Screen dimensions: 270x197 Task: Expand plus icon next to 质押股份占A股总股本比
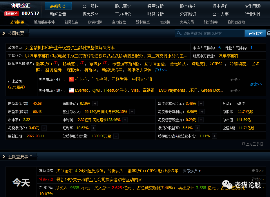click(x=214, y=136)
